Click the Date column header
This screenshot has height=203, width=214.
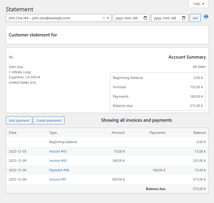coord(12,133)
